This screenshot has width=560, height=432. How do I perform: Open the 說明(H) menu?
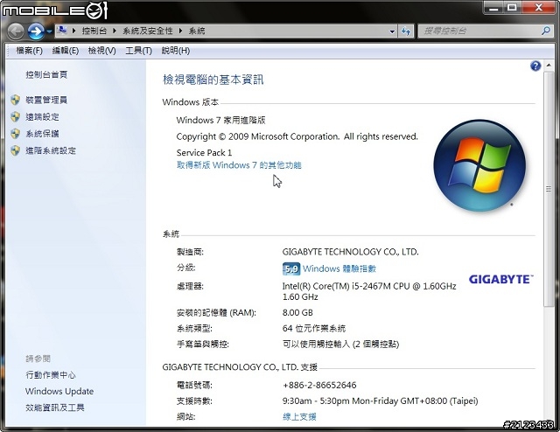coord(175,51)
